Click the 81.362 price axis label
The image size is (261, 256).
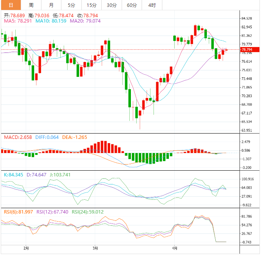click(x=247, y=36)
